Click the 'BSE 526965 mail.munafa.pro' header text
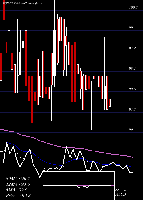Viewport: 143px width, 200px height. [x=23, y=3]
